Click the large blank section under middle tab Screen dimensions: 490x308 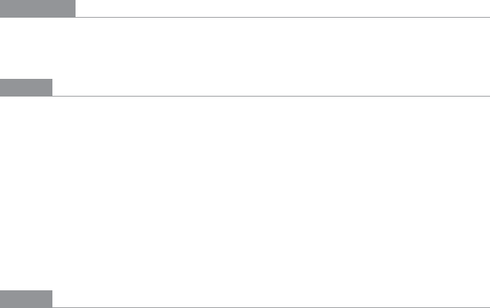(245, 194)
